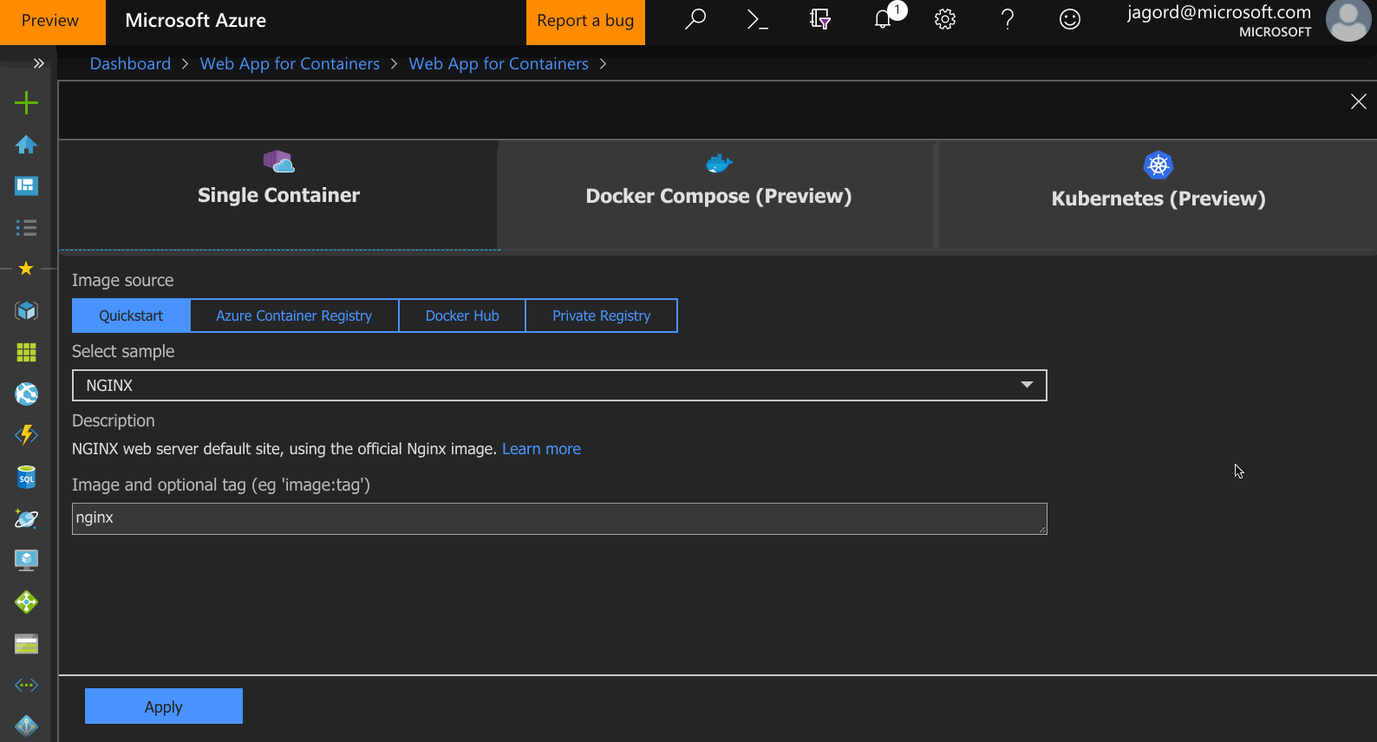Choose Azure Container Registry as image source
Screen dimensions: 1377x742
coord(294,316)
